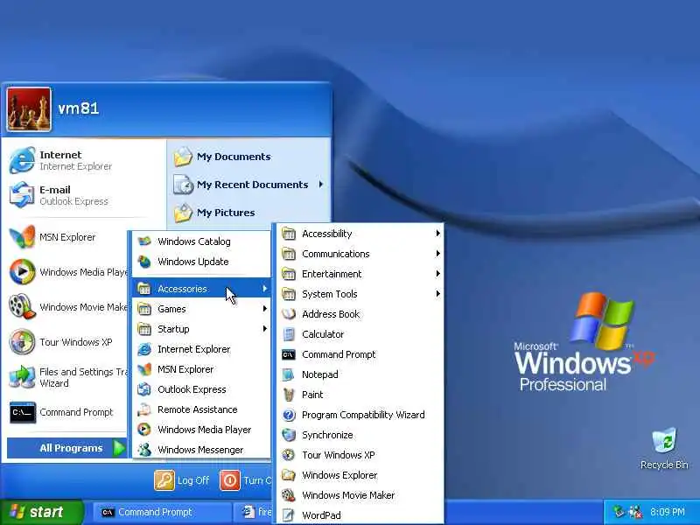Expand the Accessories submenu arrow
The width and height of the screenshot is (700, 525).
tap(265, 289)
